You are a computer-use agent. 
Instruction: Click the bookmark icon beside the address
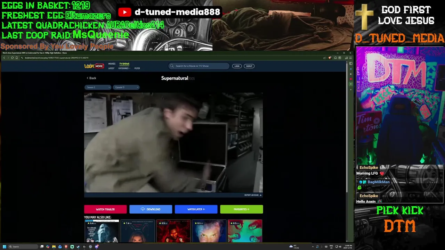click(16, 58)
